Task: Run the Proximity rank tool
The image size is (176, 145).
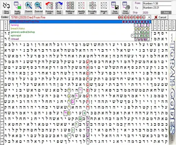Action: [x=92, y=8]
